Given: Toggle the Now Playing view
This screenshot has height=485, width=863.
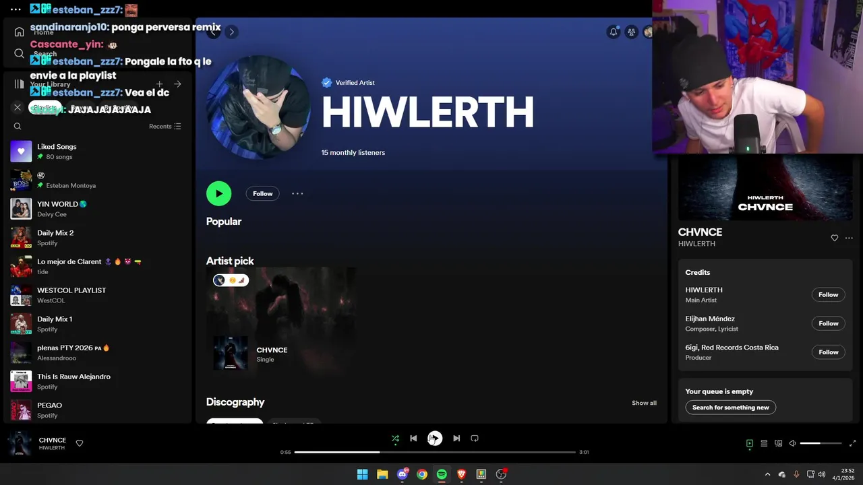Looking at the screenshot, I should tap(749, 443).
